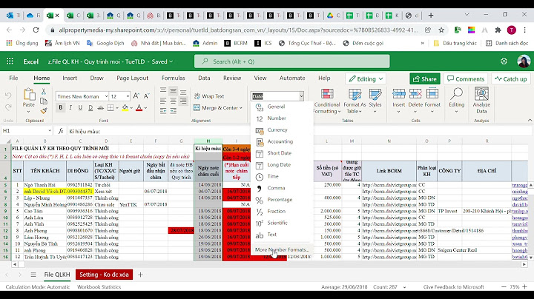Open borders dropdown arrow
The height and width of the screenshot is (299, 534).
117,108
